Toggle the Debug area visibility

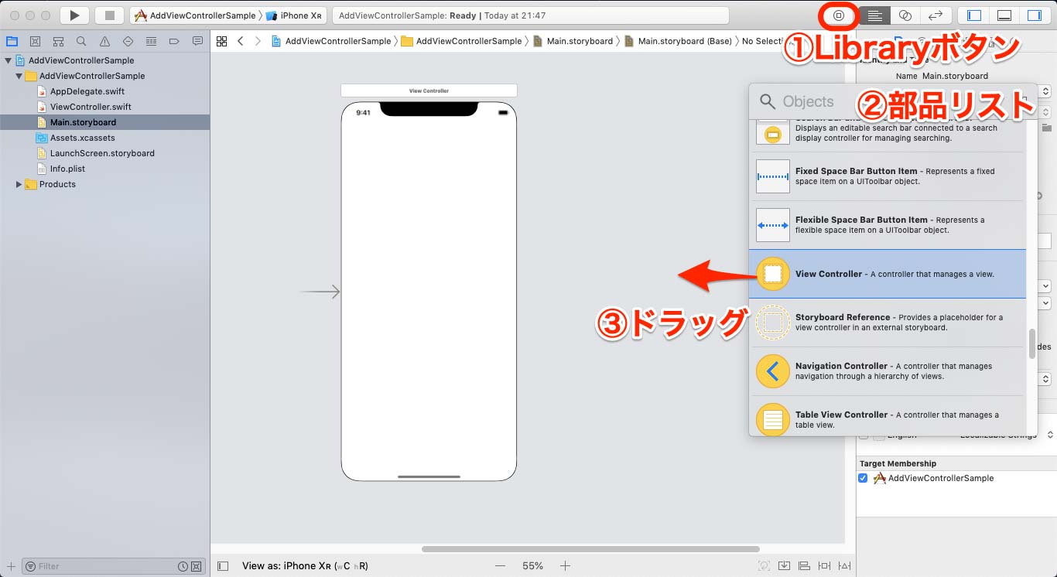1004,15
